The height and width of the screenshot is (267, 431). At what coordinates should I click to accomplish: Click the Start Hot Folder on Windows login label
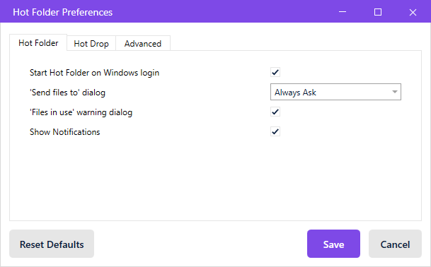(94, 73)
